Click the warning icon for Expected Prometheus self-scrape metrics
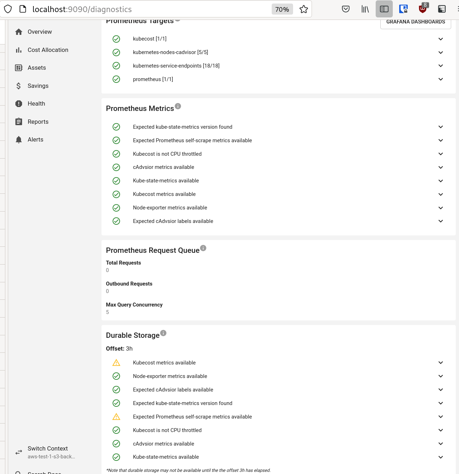 click(116, 416)
